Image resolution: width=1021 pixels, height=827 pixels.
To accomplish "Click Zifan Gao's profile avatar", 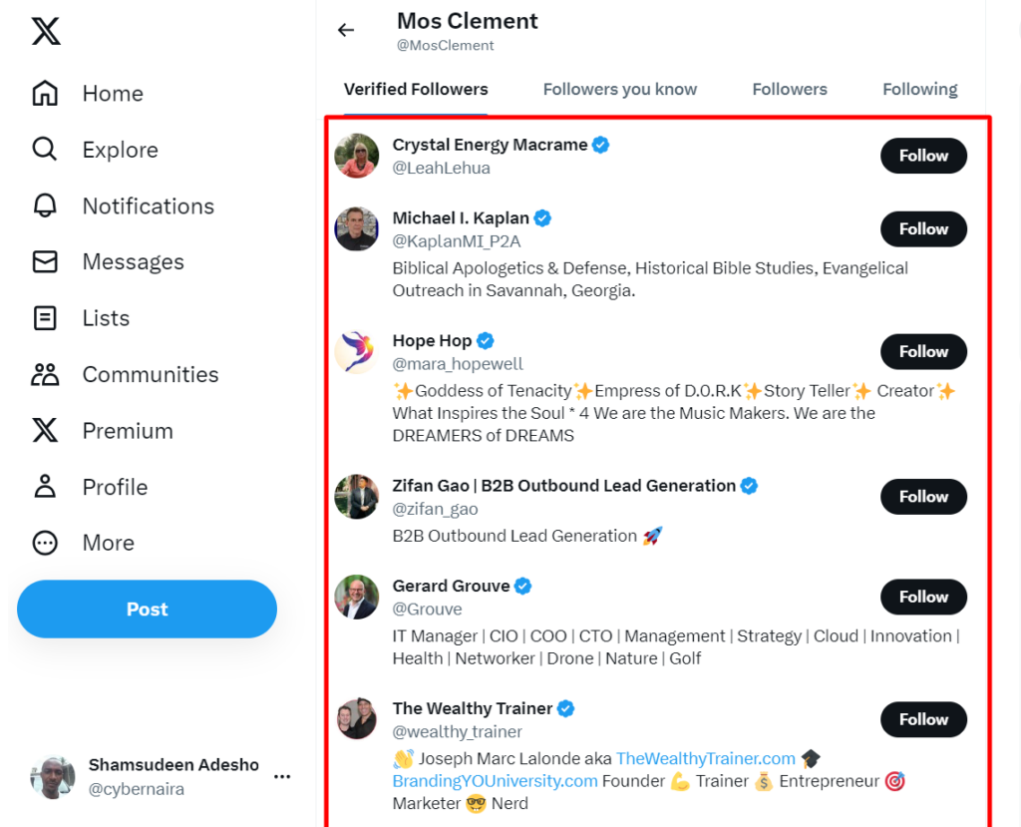I will coord(356,497).
